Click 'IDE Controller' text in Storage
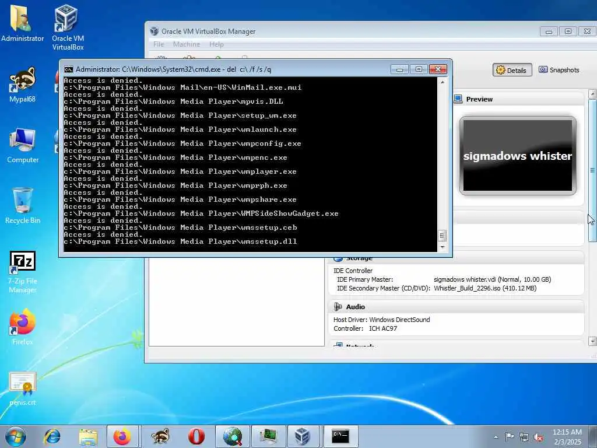This screenshot has height=448, width=597. click(x=353, y=271)
